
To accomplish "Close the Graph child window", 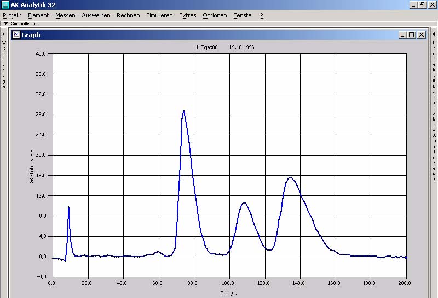I will click(421, 34).
